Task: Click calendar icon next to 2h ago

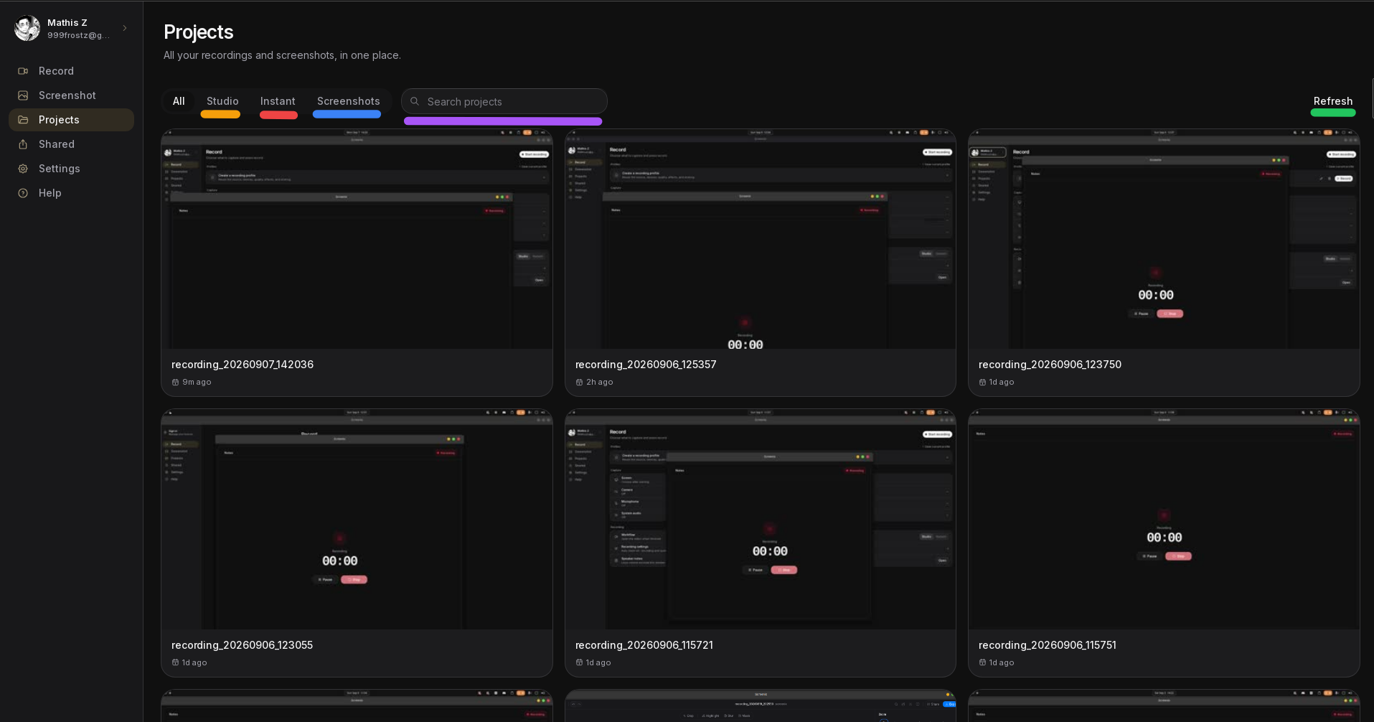Action: pyautogui.click(x=579, y=383)
